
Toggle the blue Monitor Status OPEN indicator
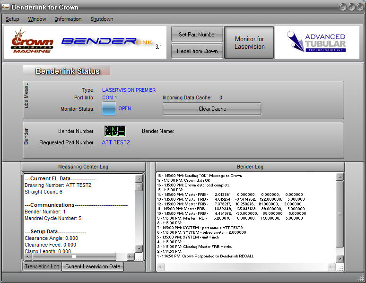click(x=109, y=108)
